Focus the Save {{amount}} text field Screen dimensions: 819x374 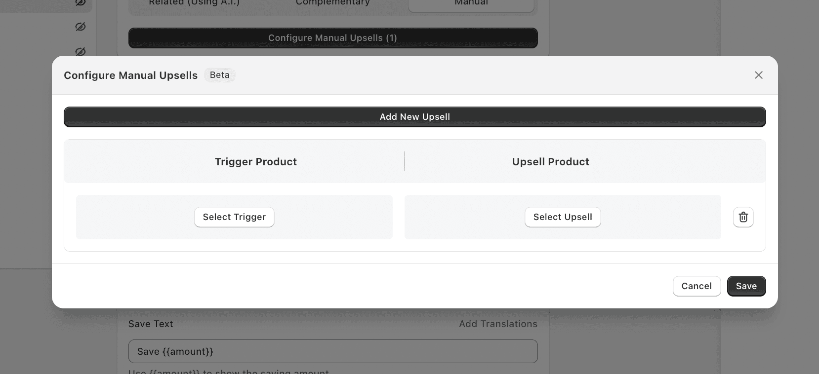point(333,351)
